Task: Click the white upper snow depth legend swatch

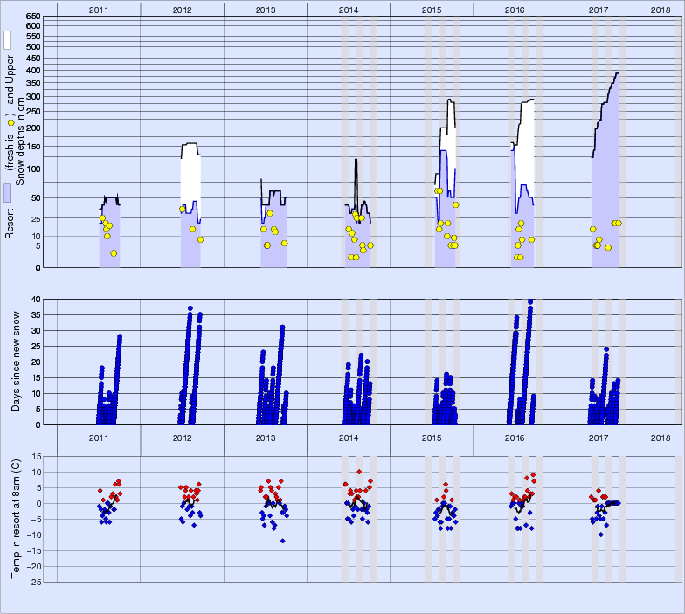Action: coord(8,39)
